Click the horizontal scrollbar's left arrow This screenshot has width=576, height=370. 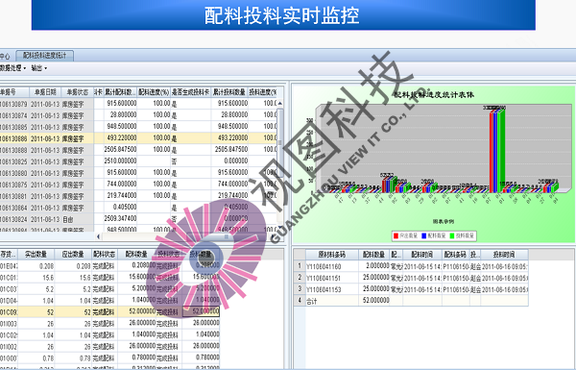pyautogui.click(x=98, y=236)
